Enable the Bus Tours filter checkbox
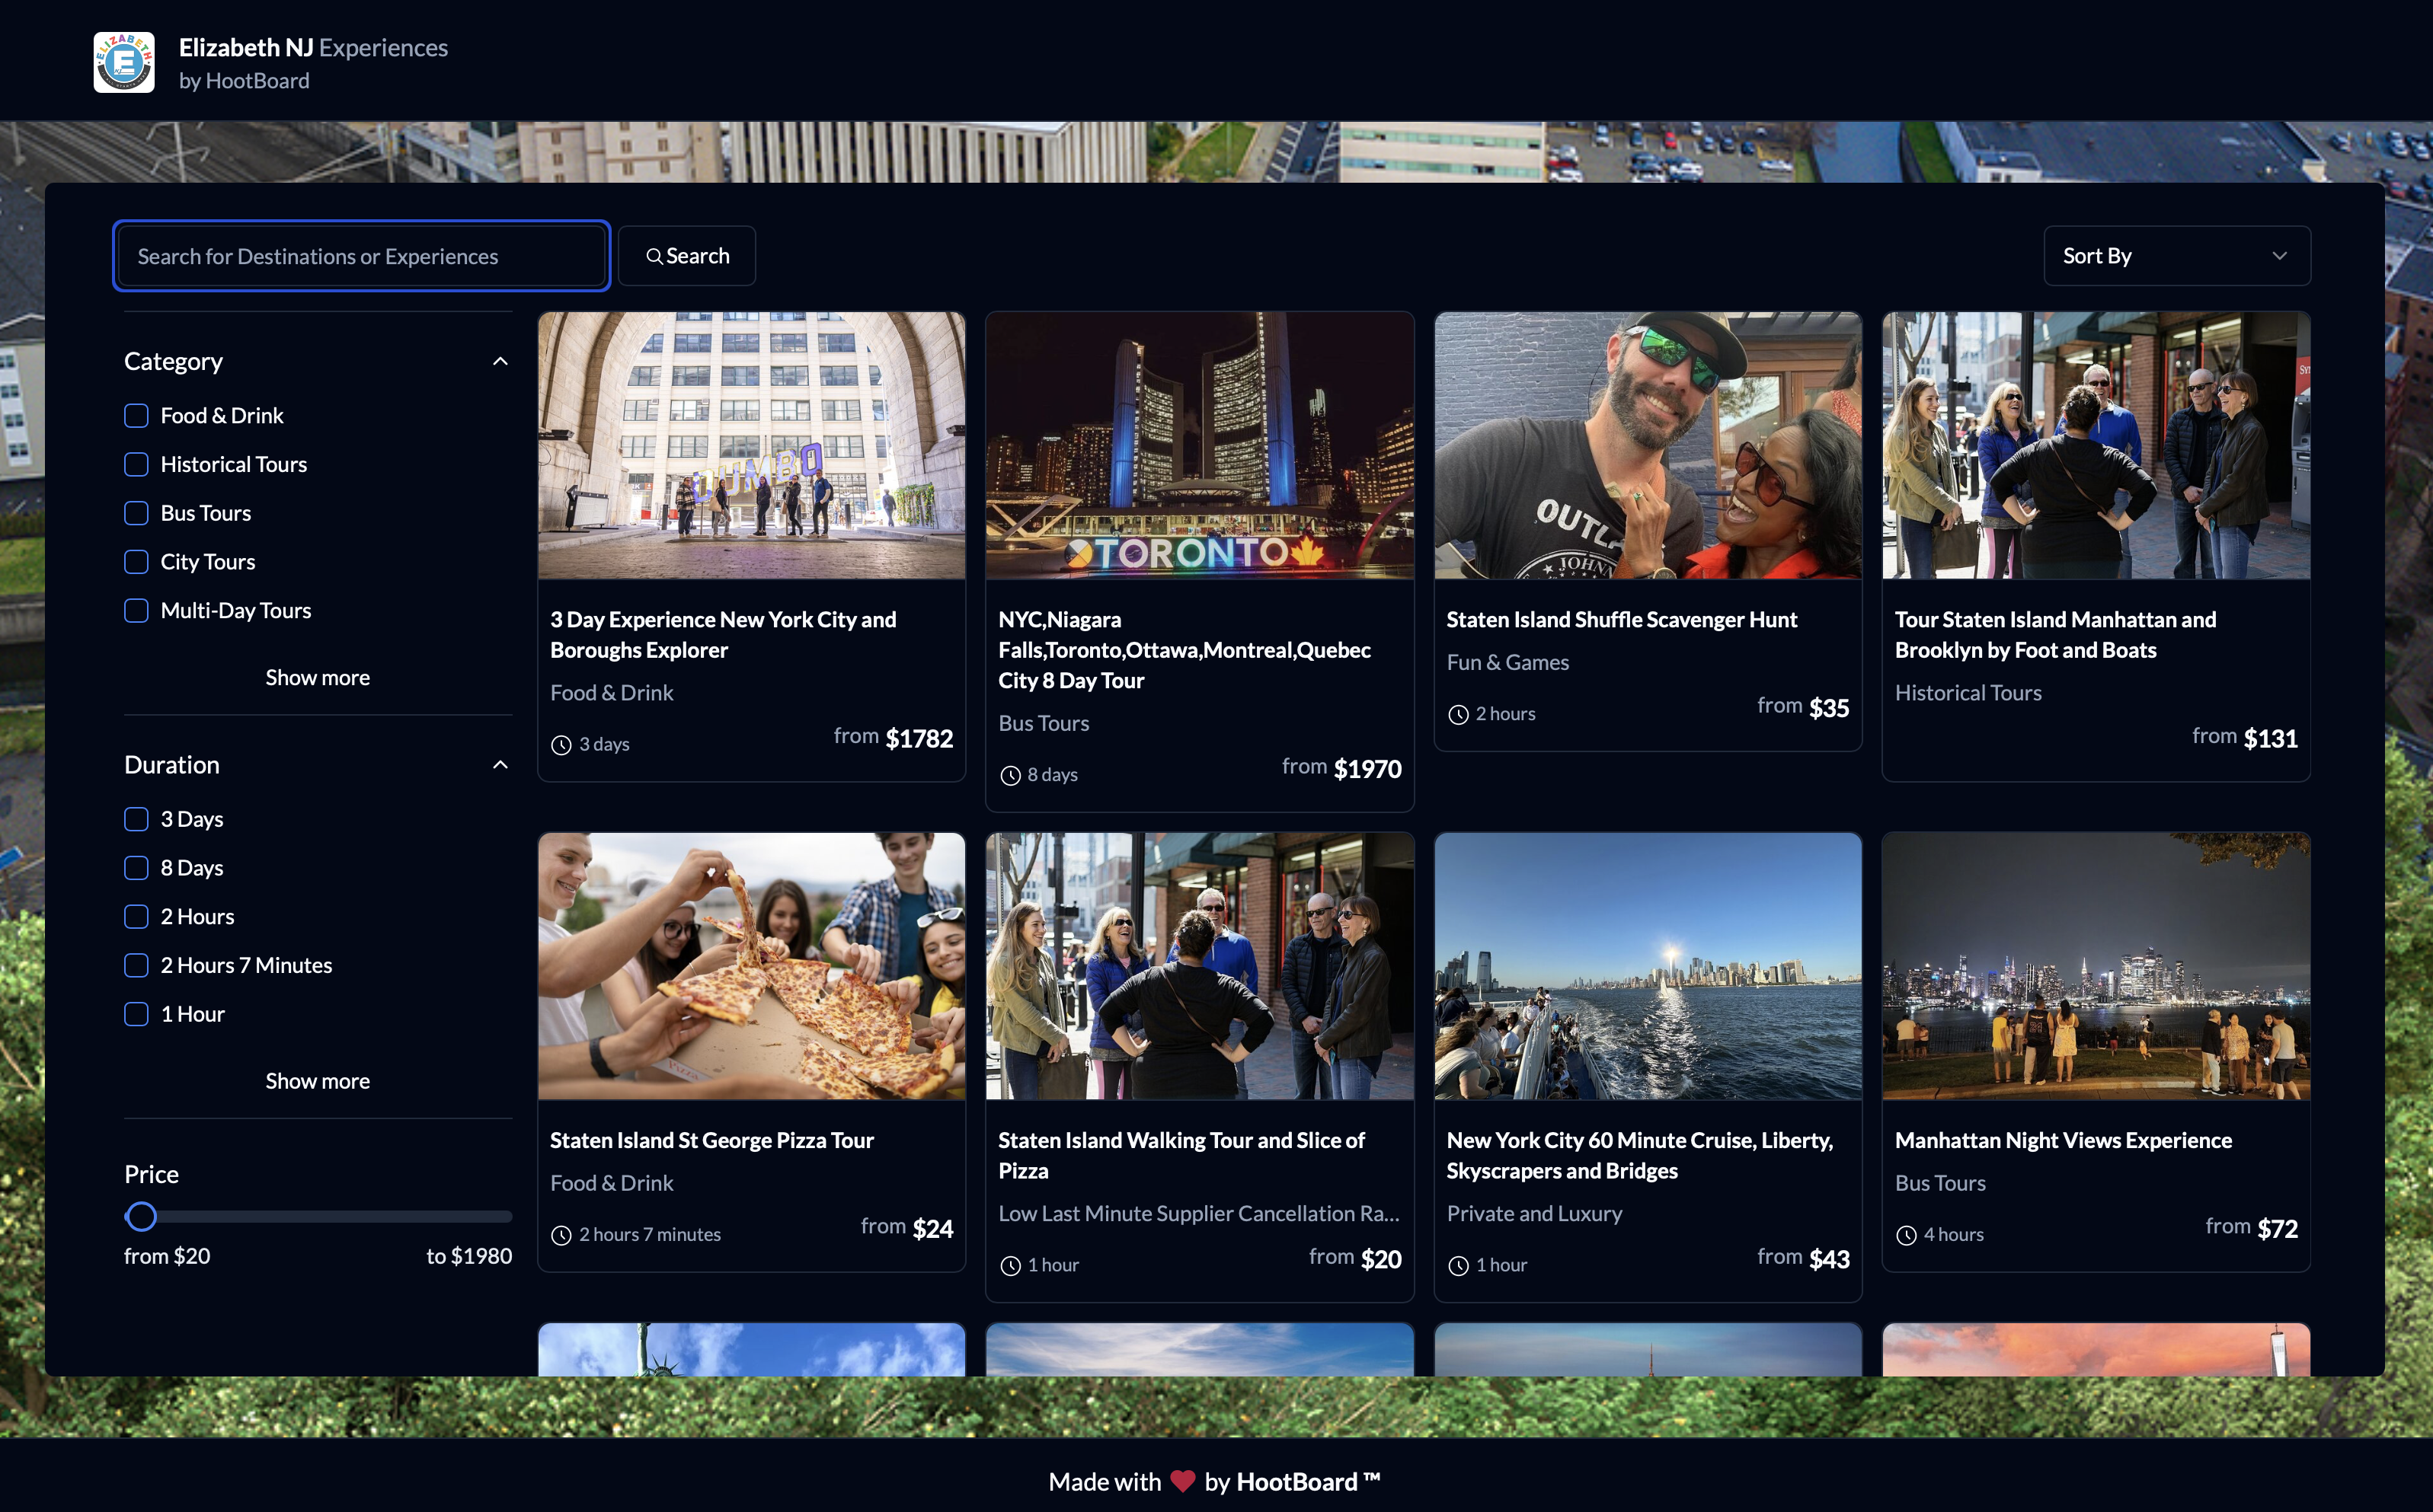This screenshot has width=2433, height=1512. 136,514
